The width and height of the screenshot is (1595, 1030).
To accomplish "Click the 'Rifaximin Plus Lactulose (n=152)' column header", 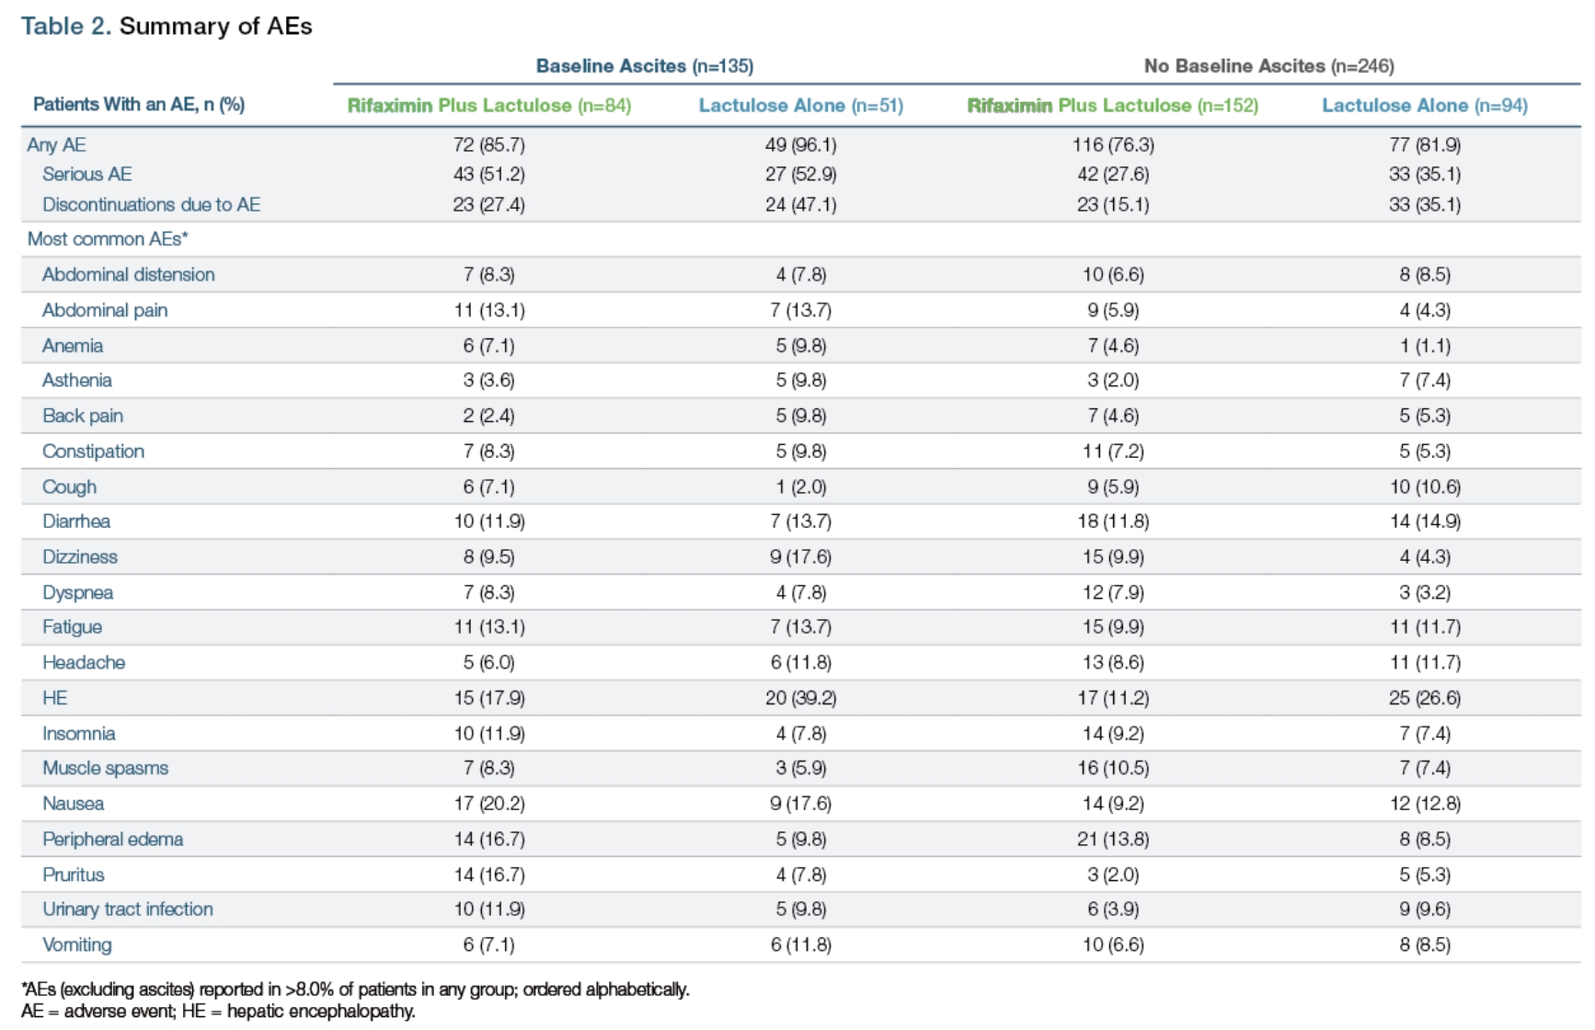I will point(1112,106).
